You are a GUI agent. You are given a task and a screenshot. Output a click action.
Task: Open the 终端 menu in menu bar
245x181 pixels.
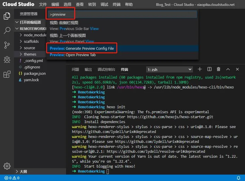click(x=117, y=4)
